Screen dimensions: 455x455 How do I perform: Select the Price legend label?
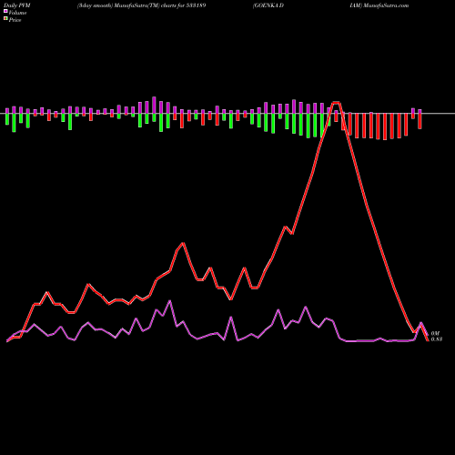coord(15,20)
